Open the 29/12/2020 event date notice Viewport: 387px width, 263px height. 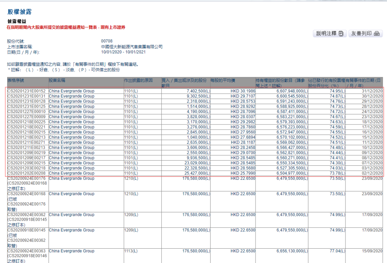(x=372, y=101)
